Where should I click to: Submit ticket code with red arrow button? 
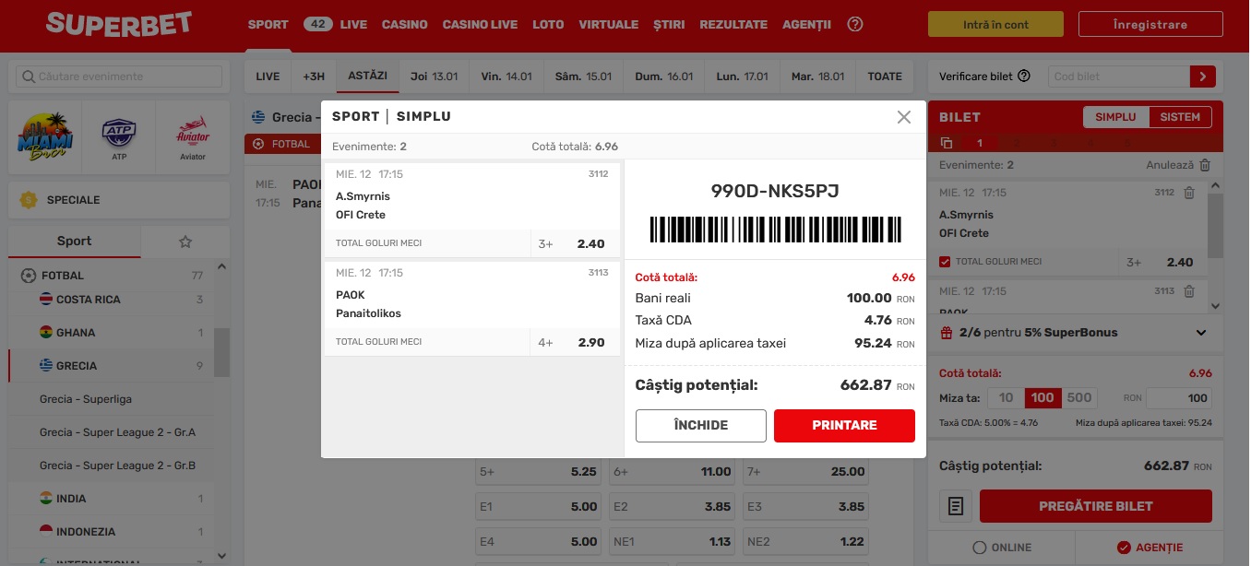[1203, 77]
